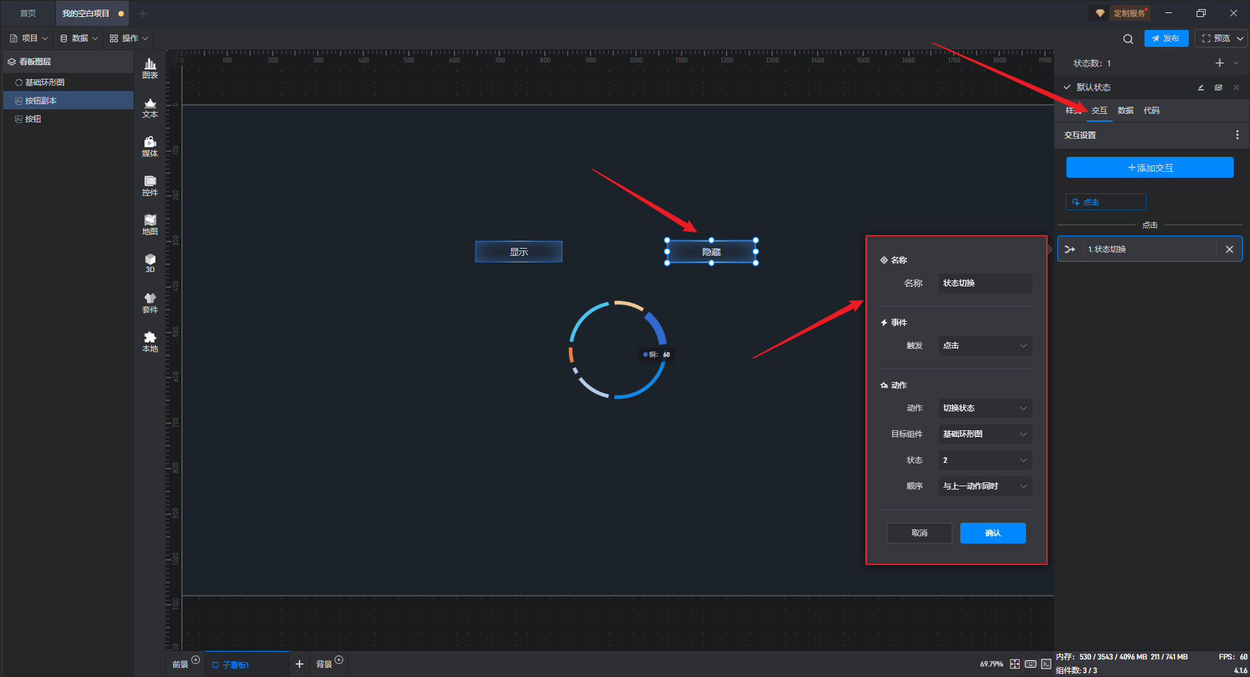The image size is (1250, 677).
Task: Open the 操作 menu in top toolbar
Action: (x=129, y=38)
